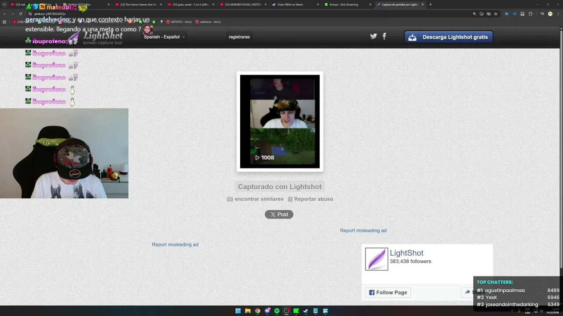This screenshot has height=316, width=563.
Task: Click the browser zoom magnifier icon
Action: pyautogui.click(x=474, y=14)
